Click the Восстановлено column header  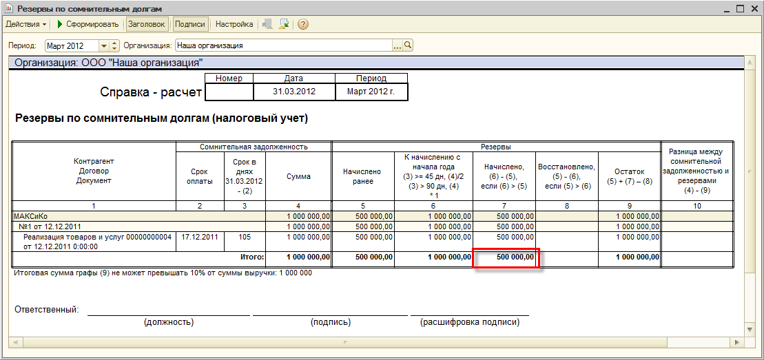(x=567, y=176)
